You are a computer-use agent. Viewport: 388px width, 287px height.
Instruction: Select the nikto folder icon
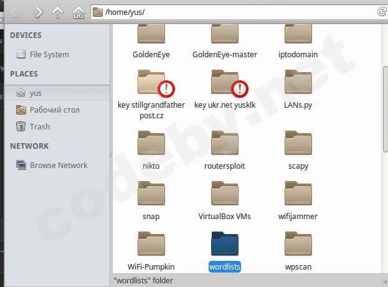pyautogui.click(x=151, y=143)
